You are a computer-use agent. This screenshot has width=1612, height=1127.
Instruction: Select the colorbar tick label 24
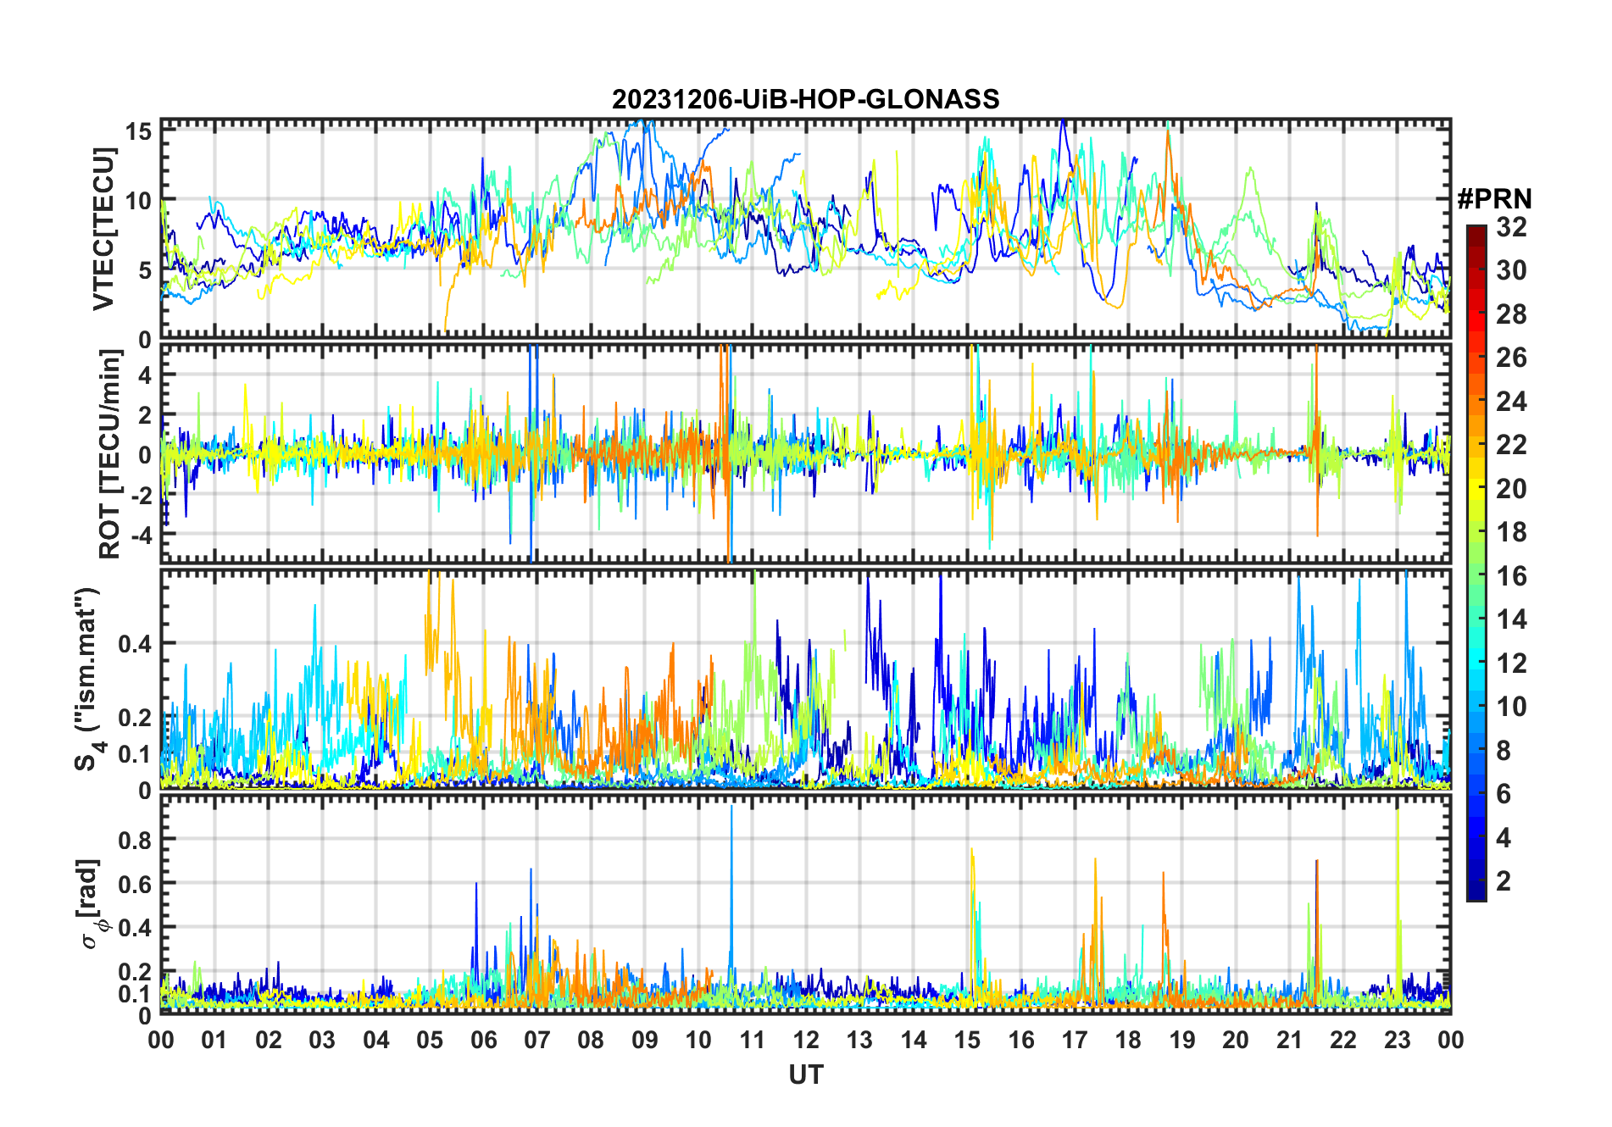1511,401
